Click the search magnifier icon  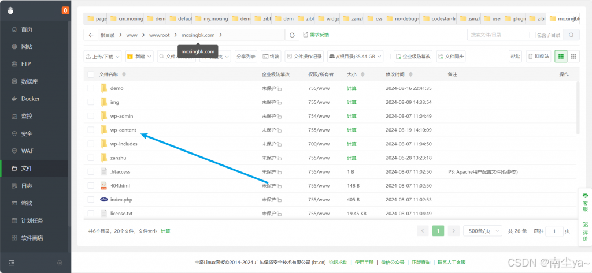click(x=571, y=35)
